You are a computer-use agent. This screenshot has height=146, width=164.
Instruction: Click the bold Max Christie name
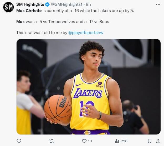(x=29, y=11)
